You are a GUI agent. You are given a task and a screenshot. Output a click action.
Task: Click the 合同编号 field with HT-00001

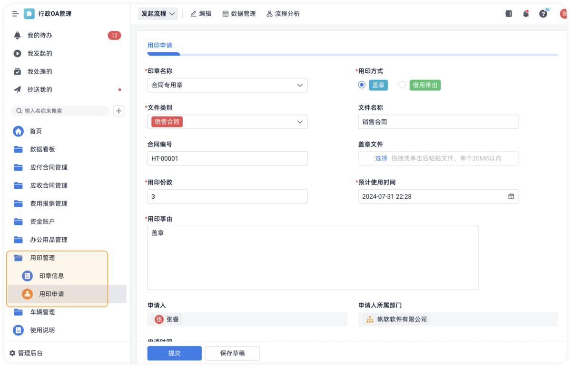(x=227, y=158)
